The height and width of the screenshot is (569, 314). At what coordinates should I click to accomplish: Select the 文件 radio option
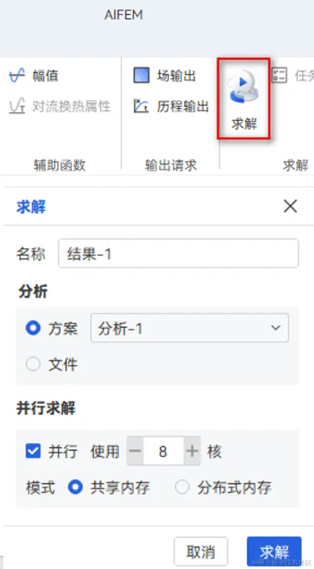pos(33,364)
